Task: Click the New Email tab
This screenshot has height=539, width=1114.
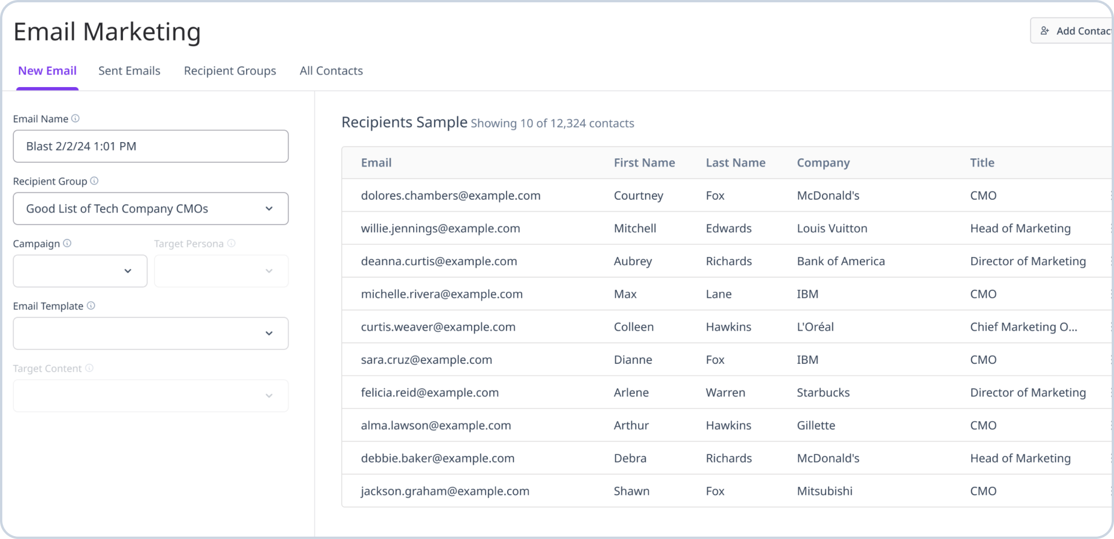Action: tap(47, 70)
